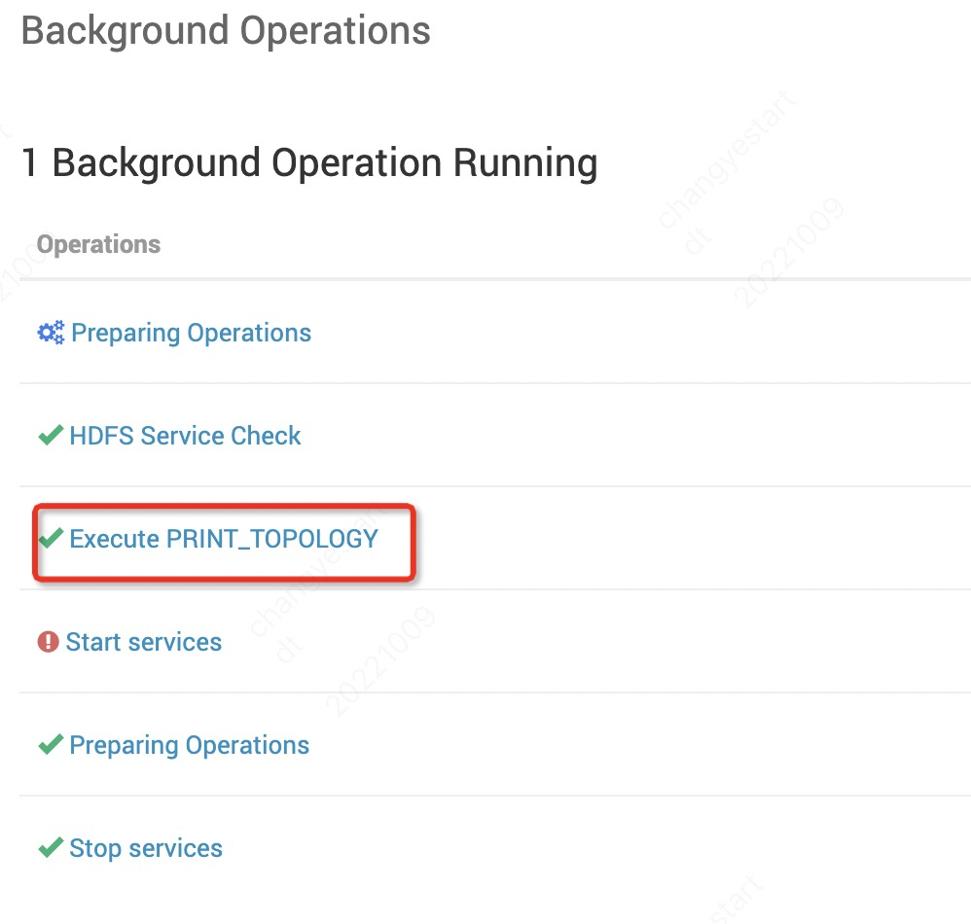
Task: Click the green check beside HDFS Service Check
Action: 51,435
